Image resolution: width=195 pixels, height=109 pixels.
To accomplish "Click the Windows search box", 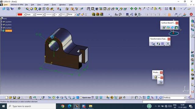I will 31,106.
